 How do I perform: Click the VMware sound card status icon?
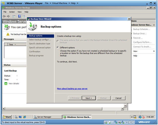[x=123, y=122]
